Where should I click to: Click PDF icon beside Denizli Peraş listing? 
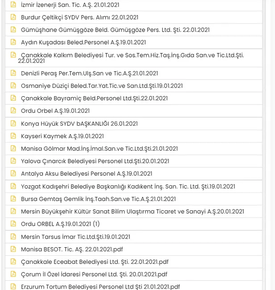tap(13, 73)
